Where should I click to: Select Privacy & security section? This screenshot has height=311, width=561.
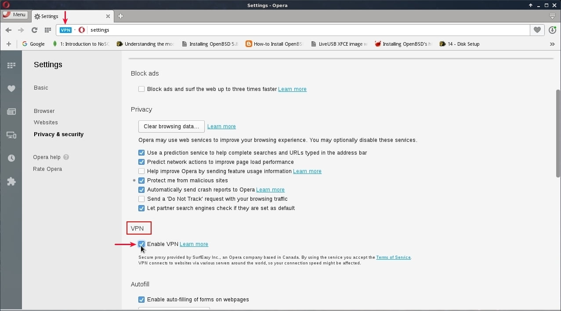(58, 134)
